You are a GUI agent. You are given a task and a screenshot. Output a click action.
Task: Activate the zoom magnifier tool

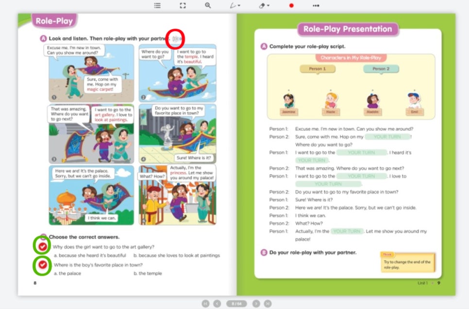tap(208, 5)
